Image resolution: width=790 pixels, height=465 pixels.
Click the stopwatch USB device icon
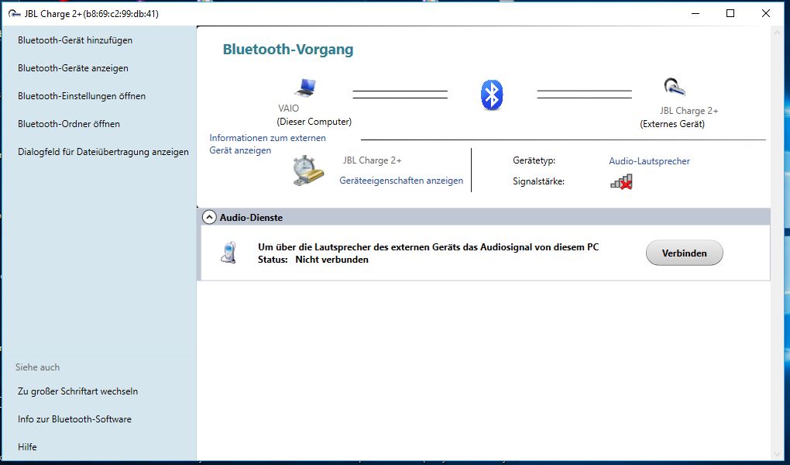pyautogui.click(x=307, y=171)
